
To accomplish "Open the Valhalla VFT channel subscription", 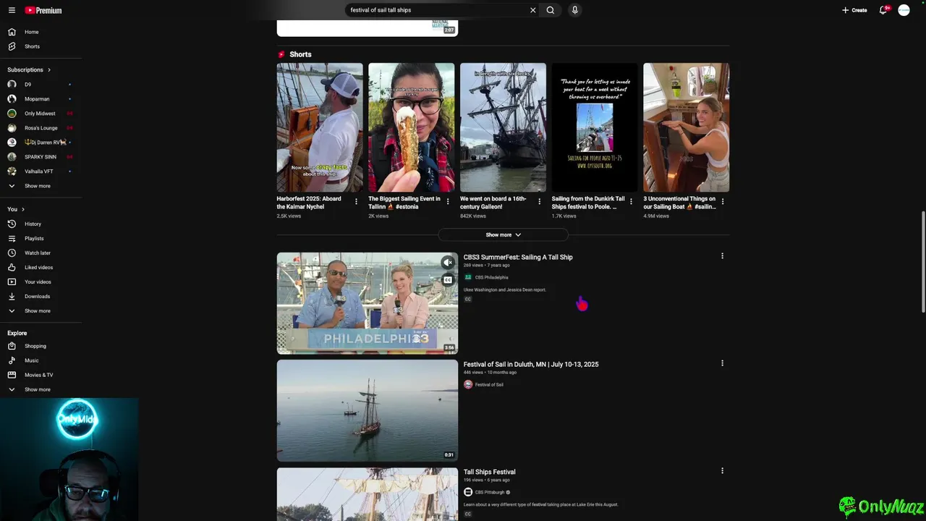I will point(41,171).
